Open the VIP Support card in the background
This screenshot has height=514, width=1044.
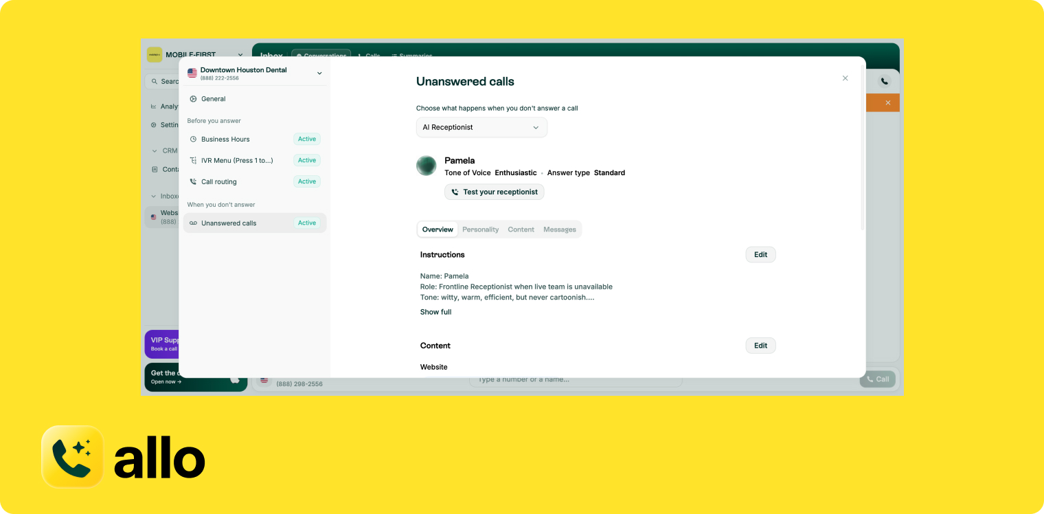162,344
